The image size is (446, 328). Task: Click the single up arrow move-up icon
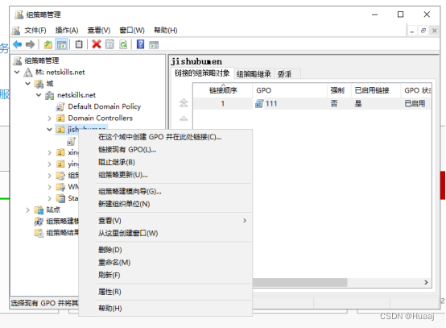184,118
